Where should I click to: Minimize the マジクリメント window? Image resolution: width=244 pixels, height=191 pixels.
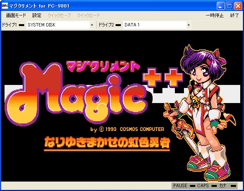click(221, 6)
